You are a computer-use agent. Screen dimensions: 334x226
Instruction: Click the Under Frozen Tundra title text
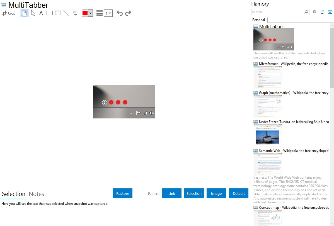pyautogui.click(x=294, y=121)
